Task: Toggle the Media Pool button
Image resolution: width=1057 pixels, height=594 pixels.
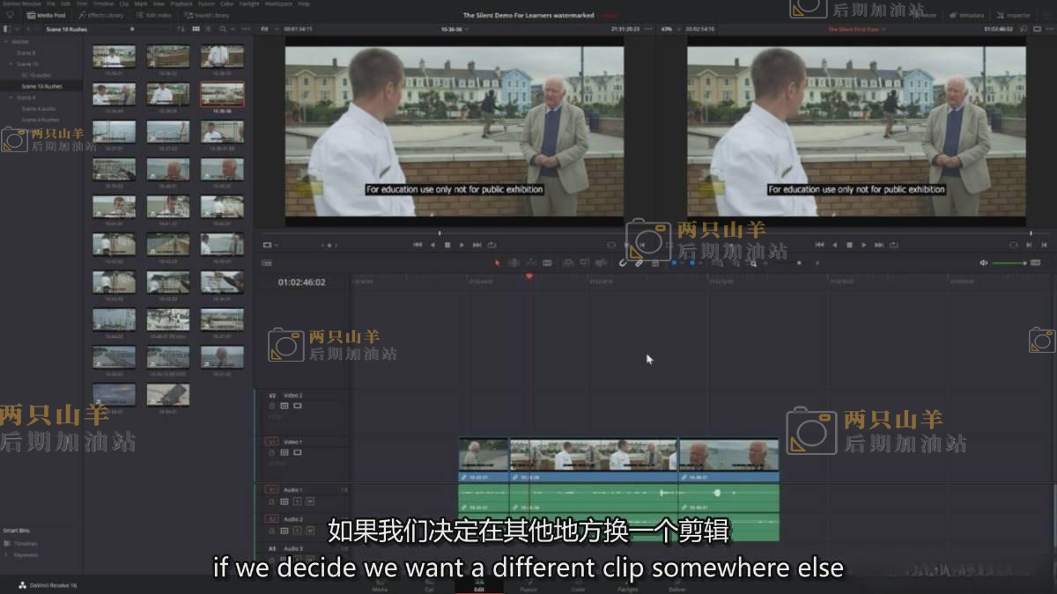Action: [x=46, y=15]
